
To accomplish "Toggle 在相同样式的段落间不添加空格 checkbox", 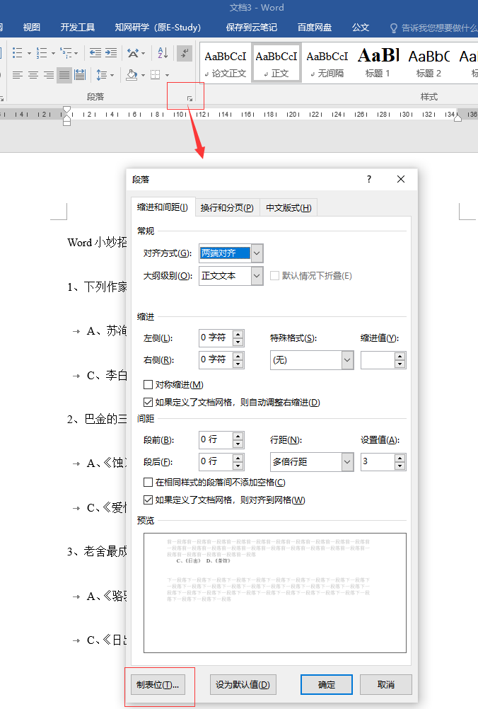I will [148, 483].
